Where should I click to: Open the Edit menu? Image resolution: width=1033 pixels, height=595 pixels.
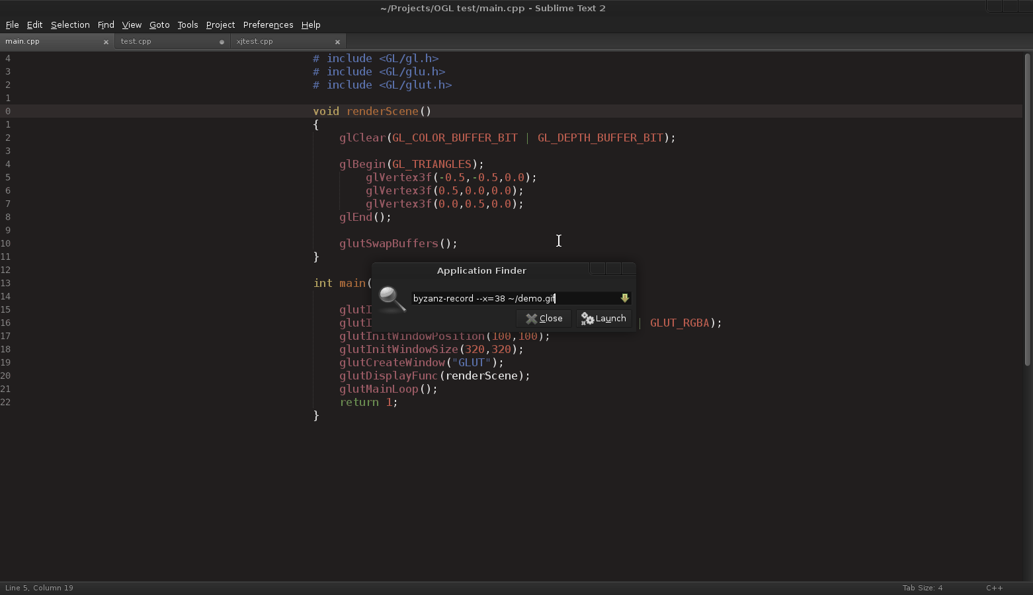pyautogui.click(x=34, y=24)
